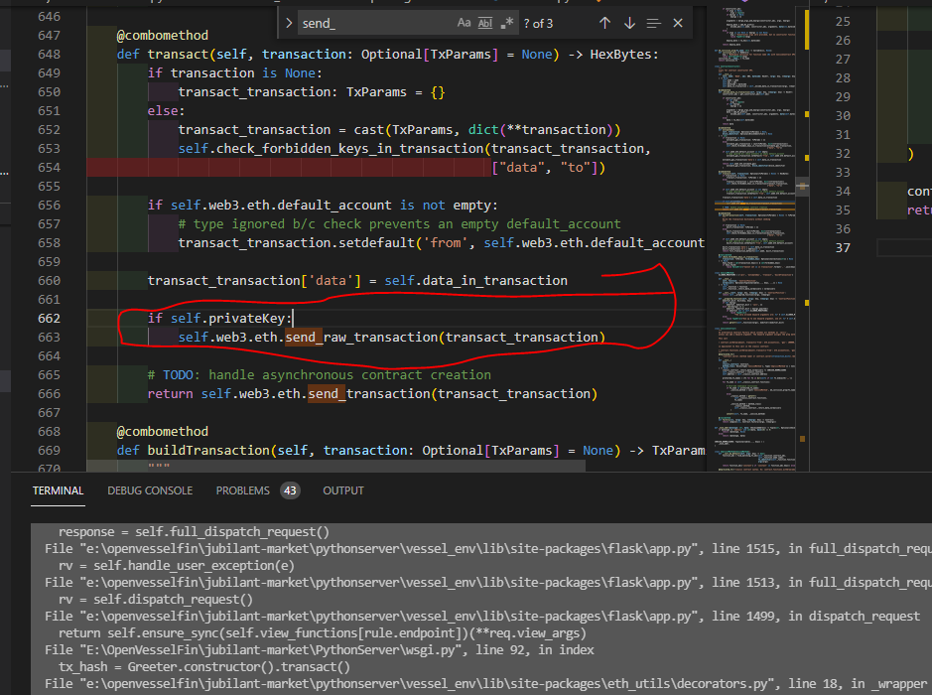Click 'setdefault' on line 658
Screen dimensions: 932x695
[377, 242]
